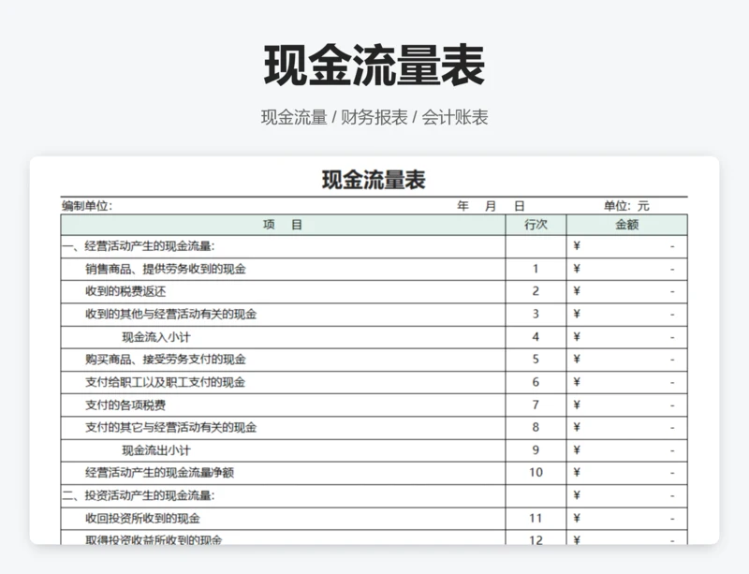Click the 编制单位: label

coord(87,206)
